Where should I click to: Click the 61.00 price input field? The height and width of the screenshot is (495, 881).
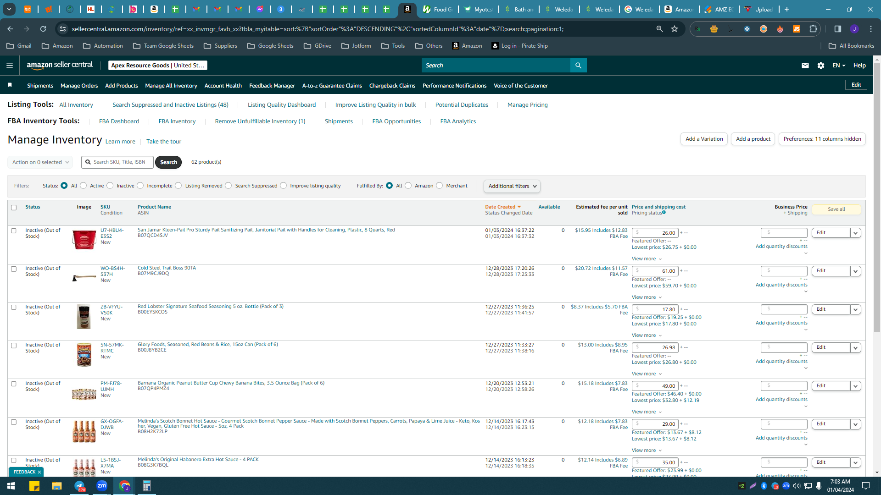[655, 271]
